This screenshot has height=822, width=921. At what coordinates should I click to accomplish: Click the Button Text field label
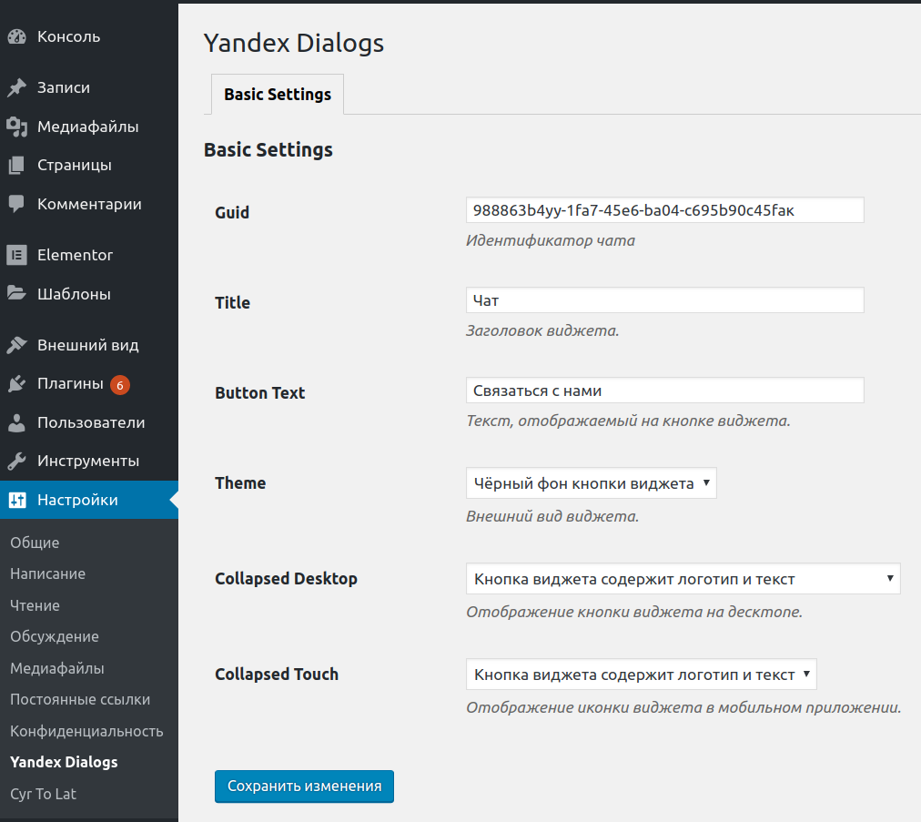[x=259, y=393]
